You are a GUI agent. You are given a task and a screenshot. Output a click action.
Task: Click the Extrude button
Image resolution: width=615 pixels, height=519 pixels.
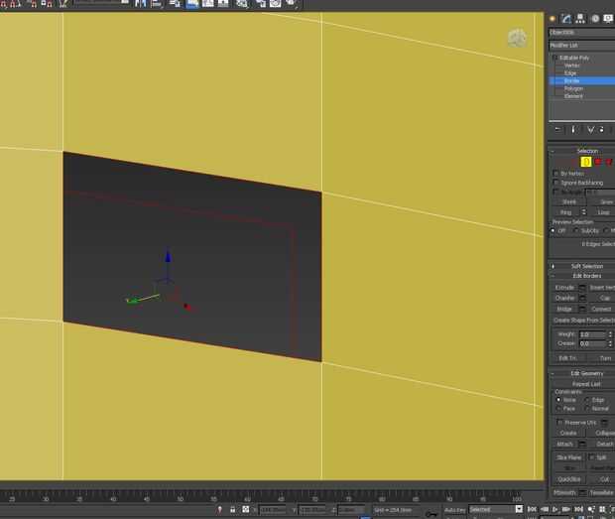pos(564,288)
